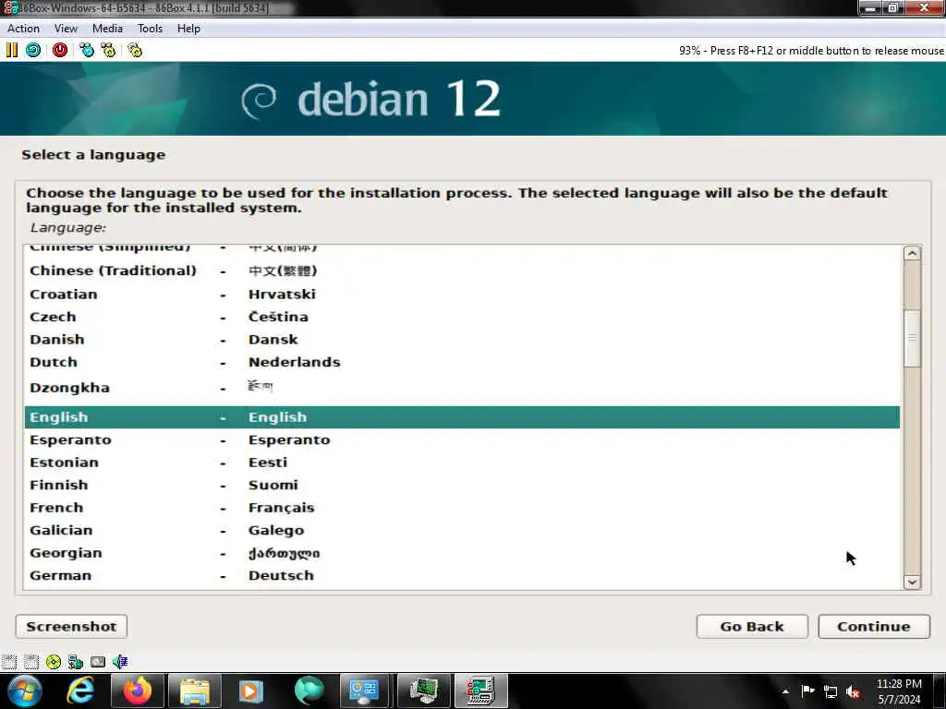Select Danish - Dansk language
This screenshot has width=946, height=709.
(462, 340)
